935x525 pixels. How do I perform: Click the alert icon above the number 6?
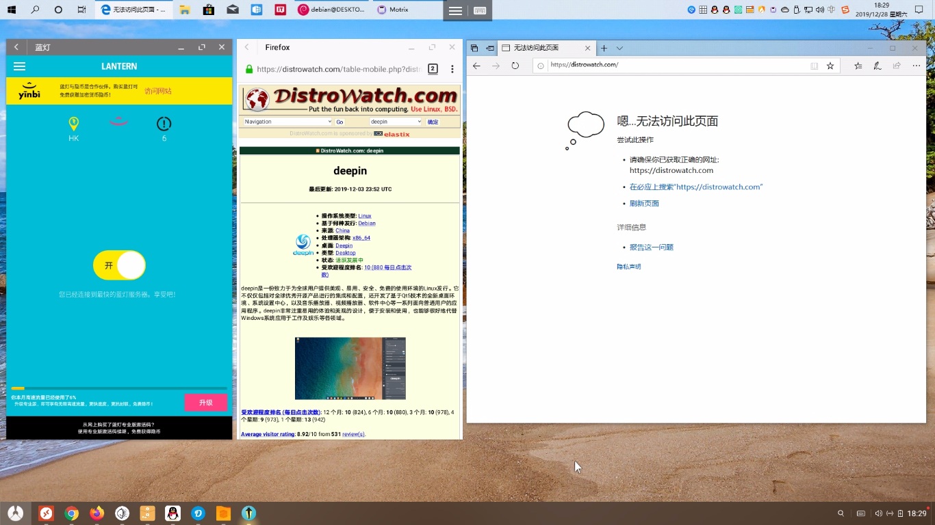coord(164,124)
